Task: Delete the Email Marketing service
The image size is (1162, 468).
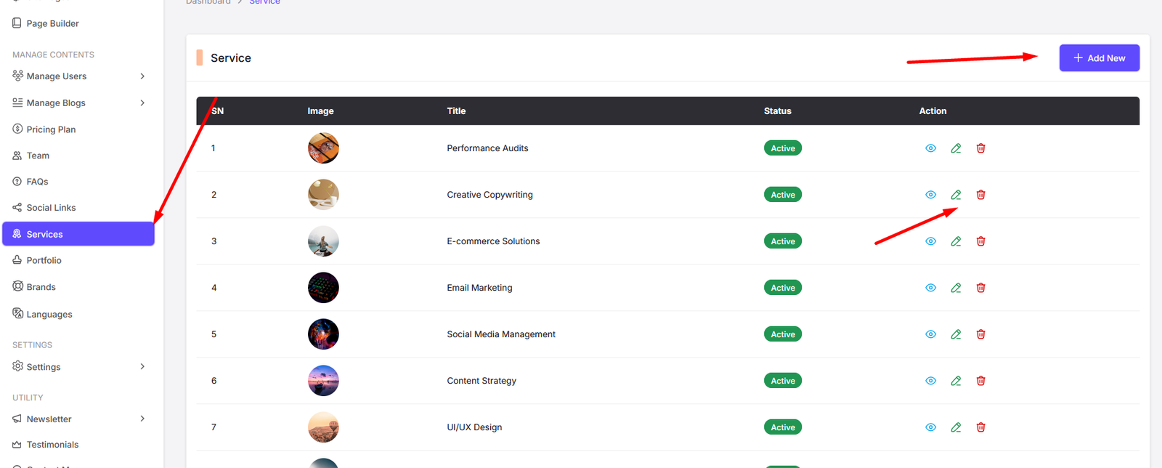Action: coord(980,288)
